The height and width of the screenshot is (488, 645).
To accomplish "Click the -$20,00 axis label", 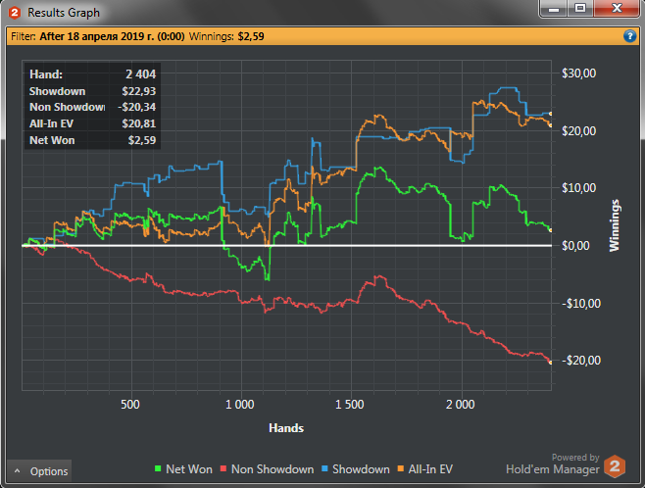I will tap(581, 361).
